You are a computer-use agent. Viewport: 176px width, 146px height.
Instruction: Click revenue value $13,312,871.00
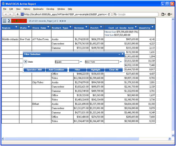tap(81, 108)
